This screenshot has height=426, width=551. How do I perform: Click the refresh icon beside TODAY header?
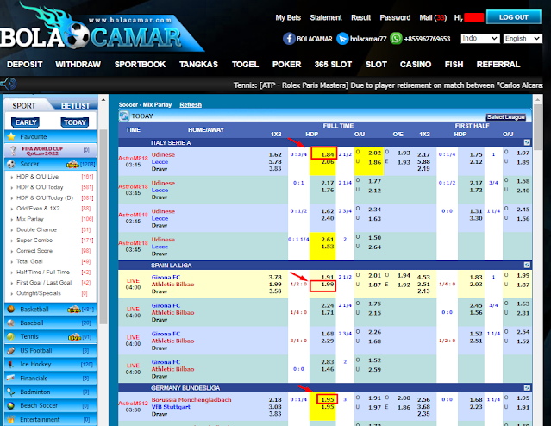click(x=124, y=116)
